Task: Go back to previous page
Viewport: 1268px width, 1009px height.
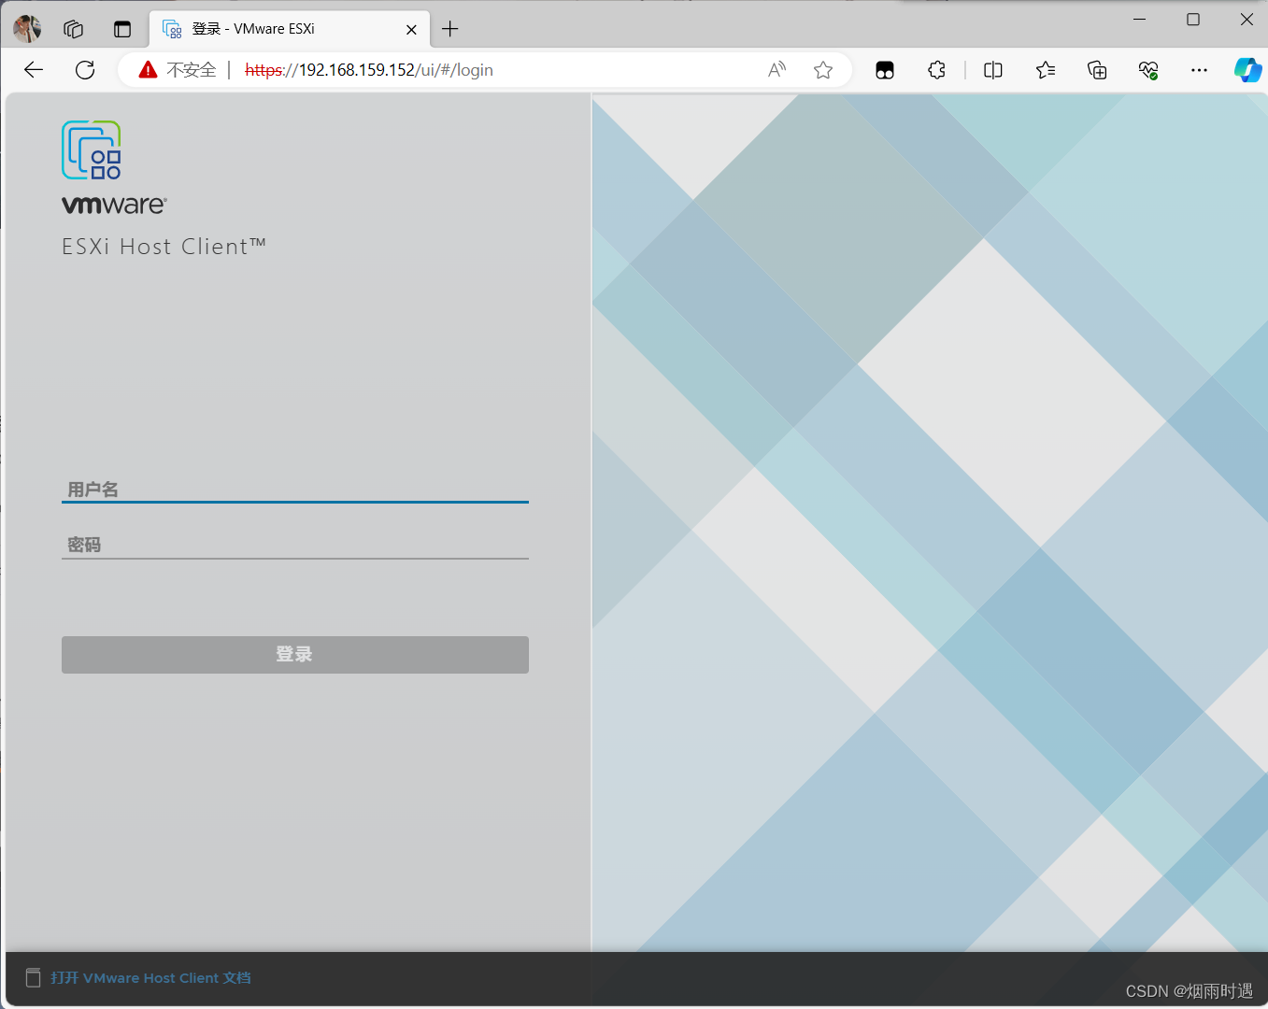Action: click(34, 70)
